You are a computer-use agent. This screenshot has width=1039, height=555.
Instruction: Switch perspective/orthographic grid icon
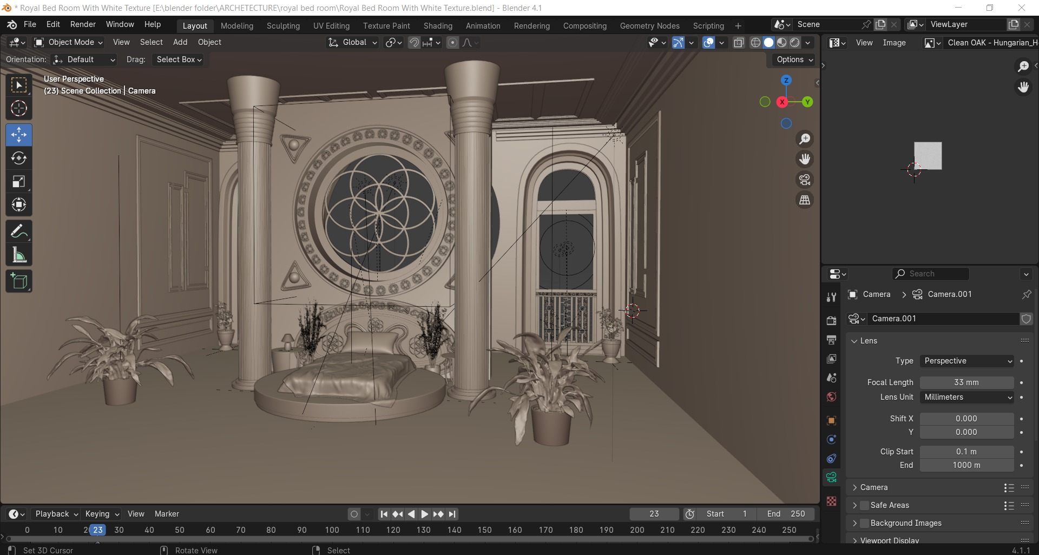click(805, 200)
